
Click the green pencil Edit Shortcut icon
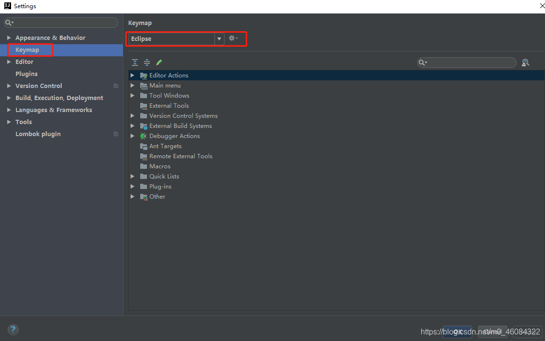(x=159, y=63)
